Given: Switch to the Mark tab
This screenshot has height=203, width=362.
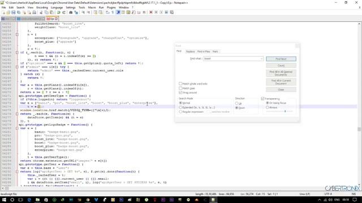Looking at the screenshot, I should [215, 51].
